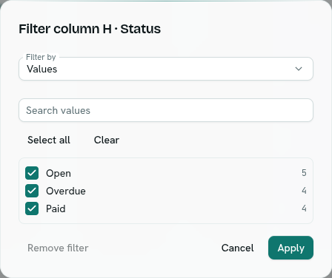Uncheck the Open status checkbox
Image resolution: width=332 pixels, height=278 pixels.
tap(32, 173)
